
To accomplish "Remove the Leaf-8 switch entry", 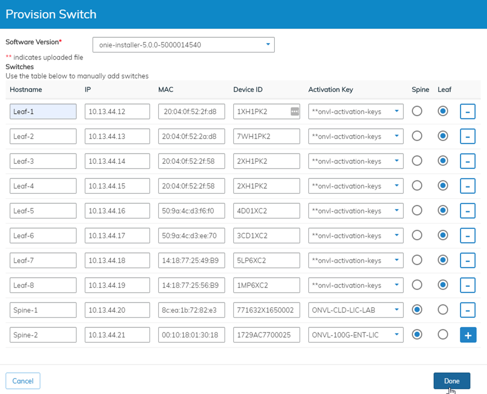I will (x=467, y=285).
